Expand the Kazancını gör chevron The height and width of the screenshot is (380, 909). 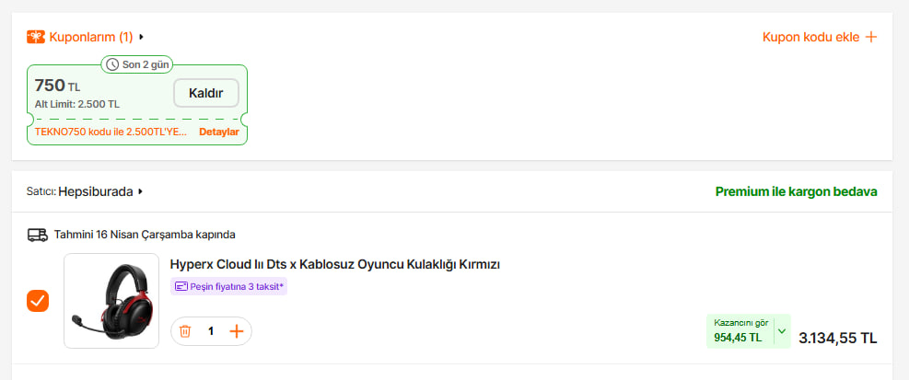pyautogui.click(x=782, y=331)
